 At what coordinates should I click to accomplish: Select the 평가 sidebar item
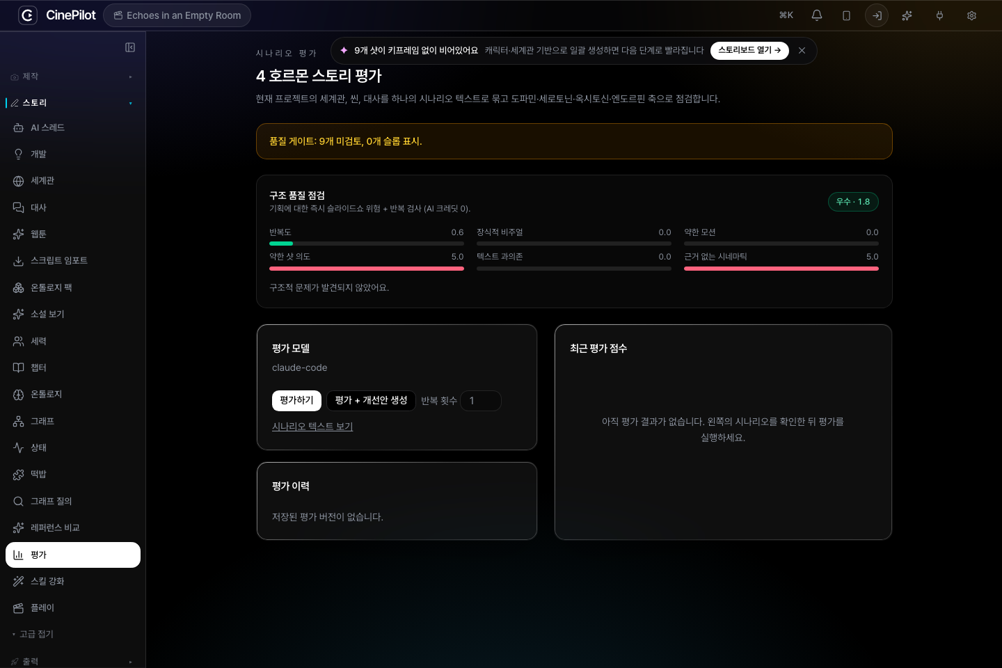[72, 555]
